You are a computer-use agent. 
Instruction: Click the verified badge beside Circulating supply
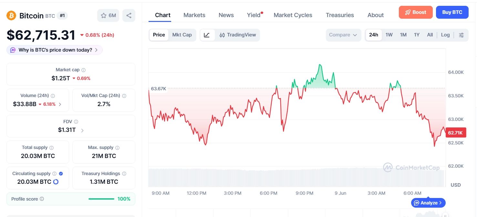61,174
